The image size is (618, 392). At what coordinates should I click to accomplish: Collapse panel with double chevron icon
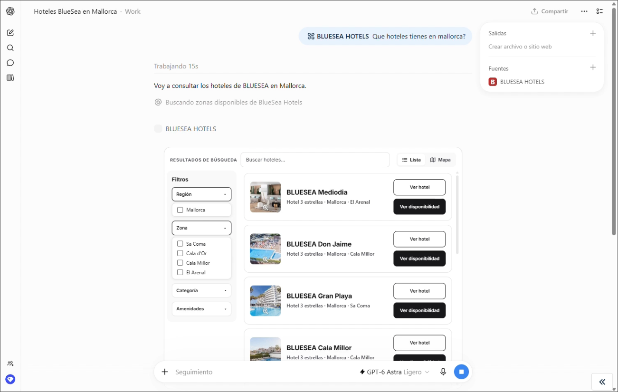(x=602, y=382)
